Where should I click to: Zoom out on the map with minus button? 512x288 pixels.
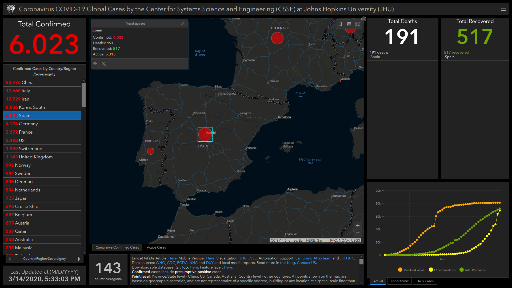(358, 233)
